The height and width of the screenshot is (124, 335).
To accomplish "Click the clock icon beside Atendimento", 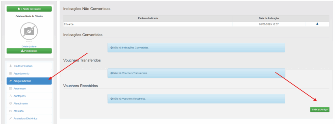I will click(10, 103).
